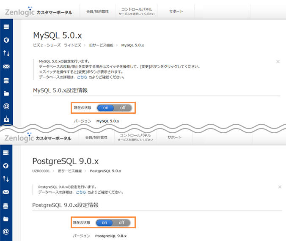The width and height of the screenshot is (286, 241).
Task: Click こちら link in PostgreSQL description
Action: click(x=81, y=192)
